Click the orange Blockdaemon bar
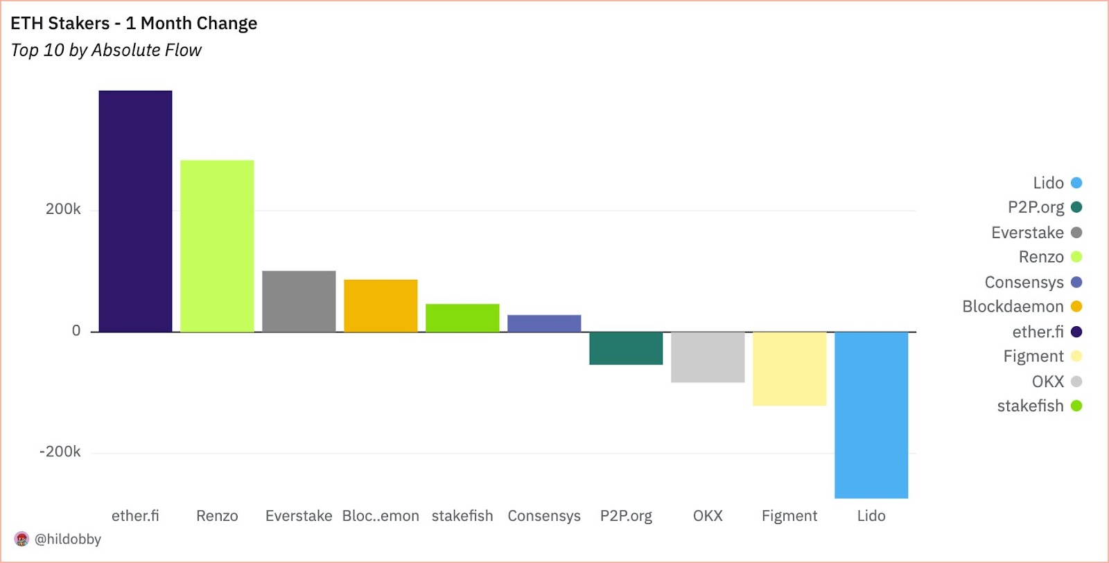The height and width of the screenshot is (563, 1109). click(x=381, y=305)
